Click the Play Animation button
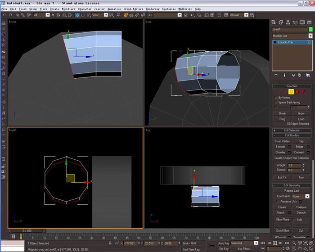 (275, 243)
